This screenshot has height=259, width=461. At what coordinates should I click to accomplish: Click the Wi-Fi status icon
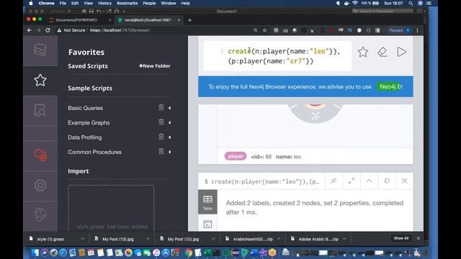(355, 3)
